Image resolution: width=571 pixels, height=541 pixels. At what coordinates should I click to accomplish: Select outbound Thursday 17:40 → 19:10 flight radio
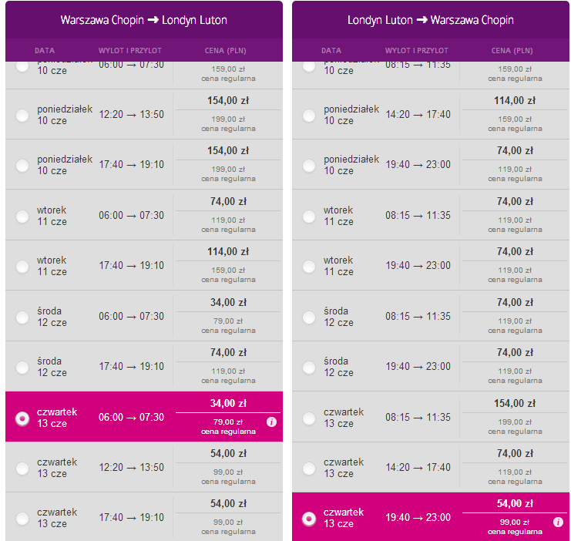(22, 519)
